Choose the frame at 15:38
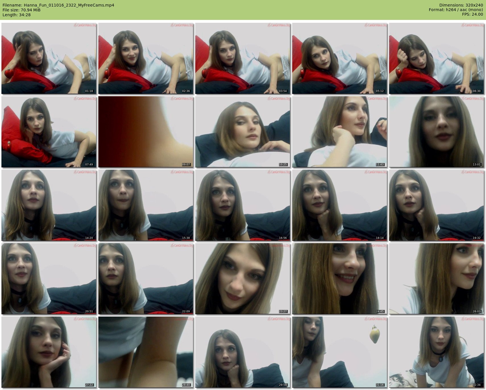486x390 pixels. point(146,205)
